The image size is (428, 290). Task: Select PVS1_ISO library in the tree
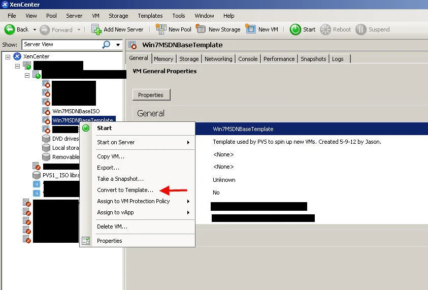[61, 175]
